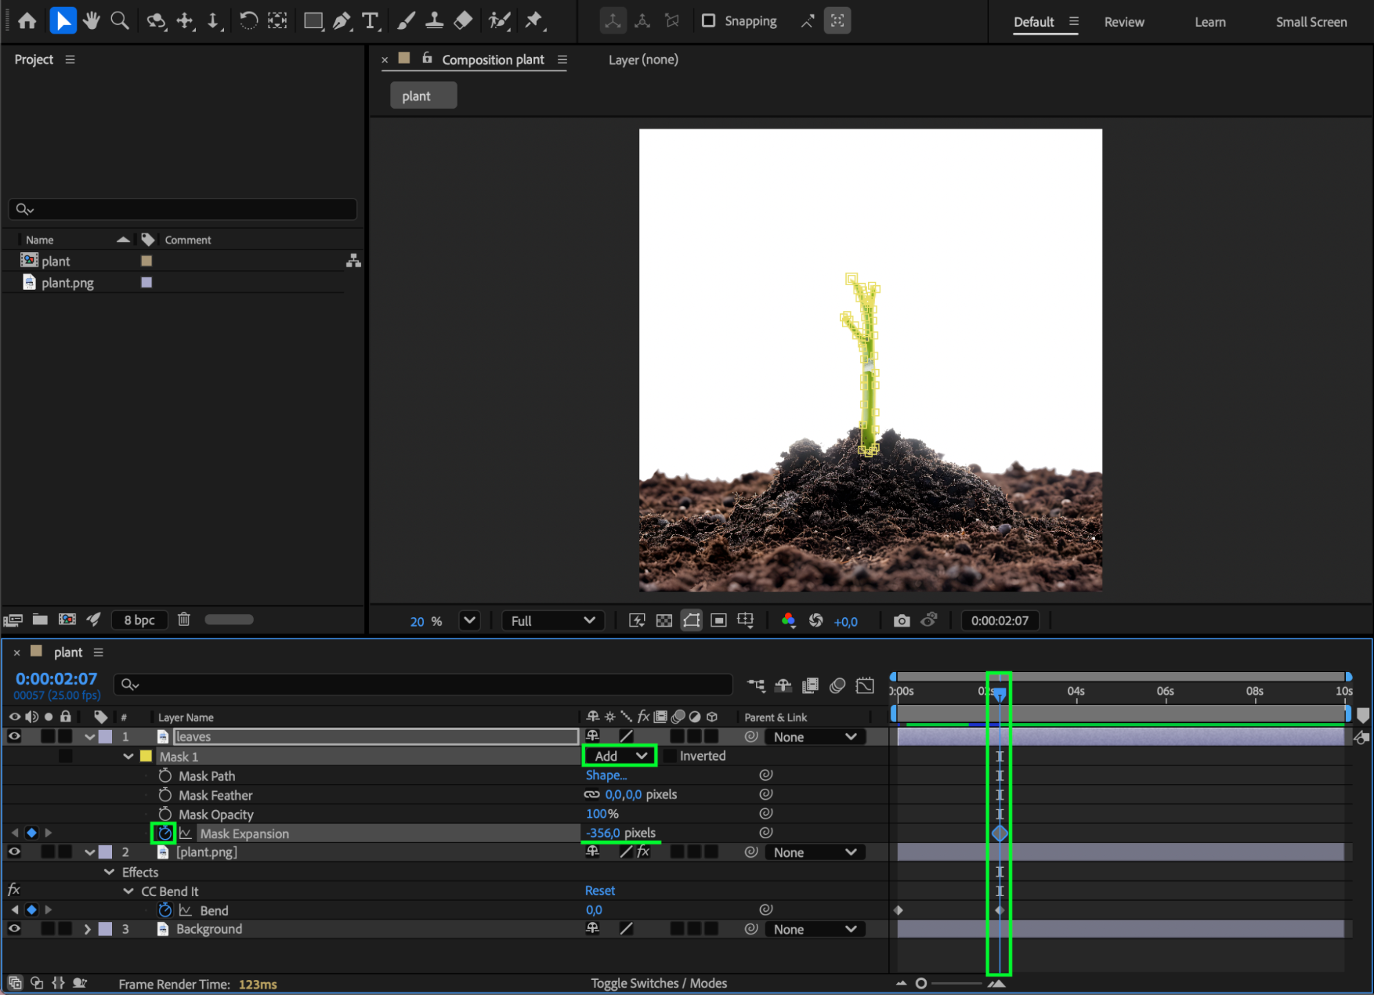Viewport: 1374px width, 995px height.
Task: Select the Type tool
Action: tap(370, 21)
